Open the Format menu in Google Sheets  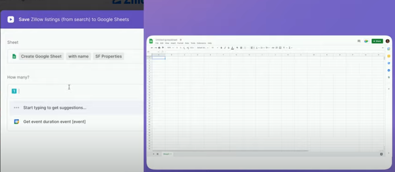pyautogui.click(x=180, y=43)
